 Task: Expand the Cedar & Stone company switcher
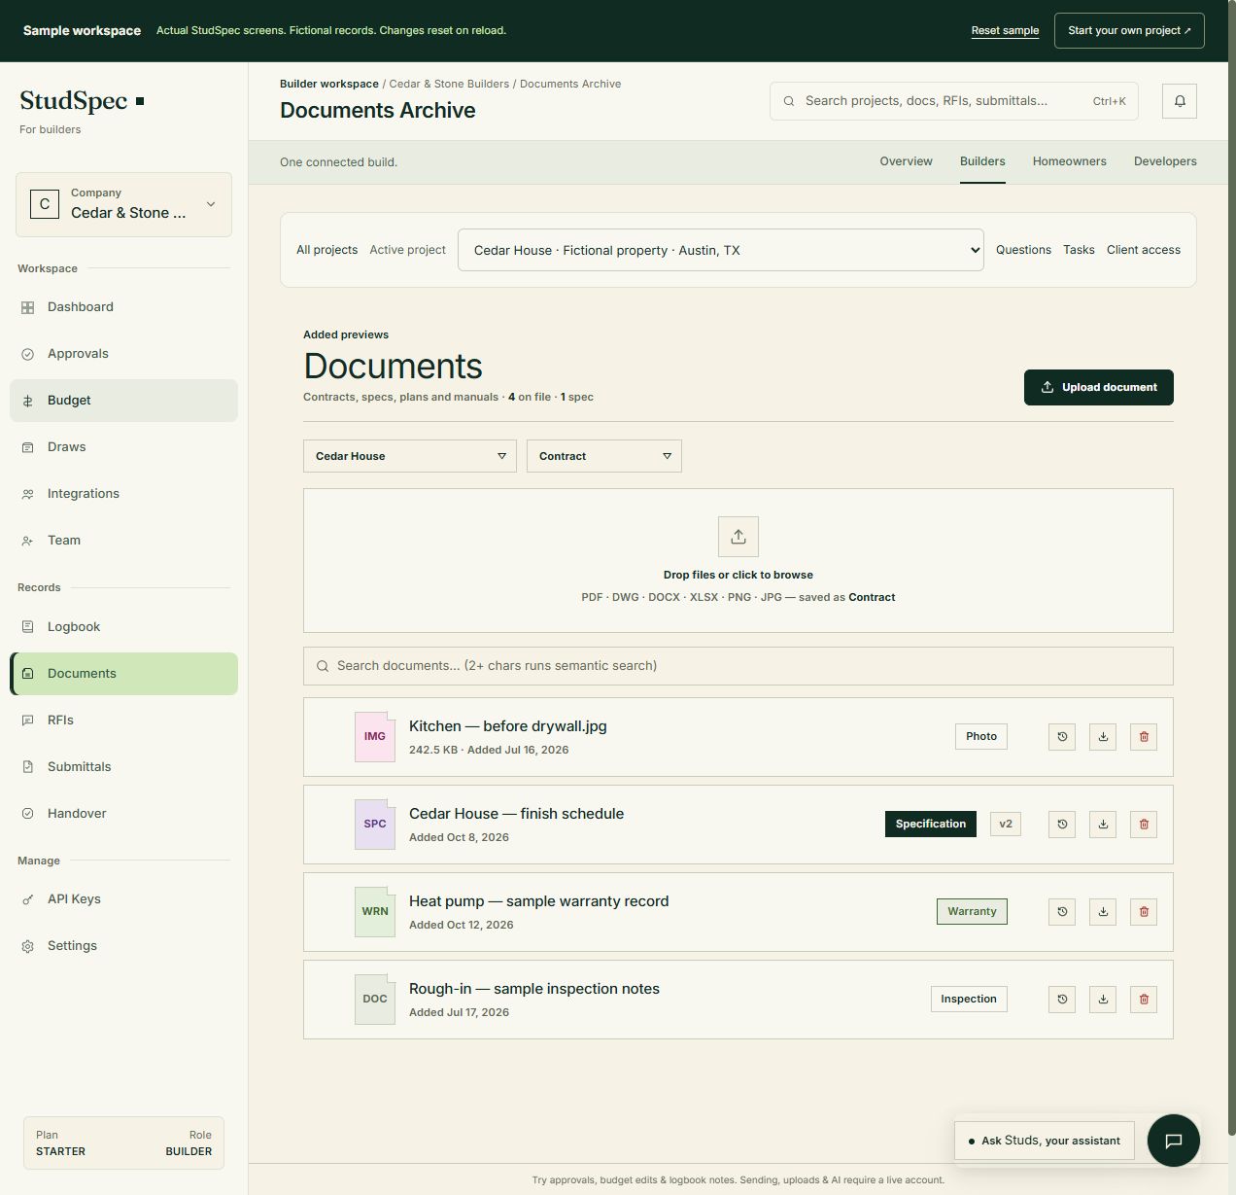pos(123,204)
